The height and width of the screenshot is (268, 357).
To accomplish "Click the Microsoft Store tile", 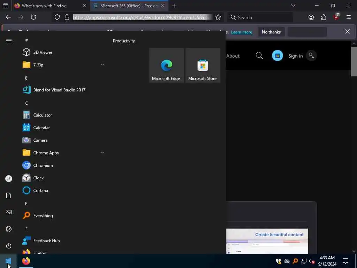I will coord(203,65).
